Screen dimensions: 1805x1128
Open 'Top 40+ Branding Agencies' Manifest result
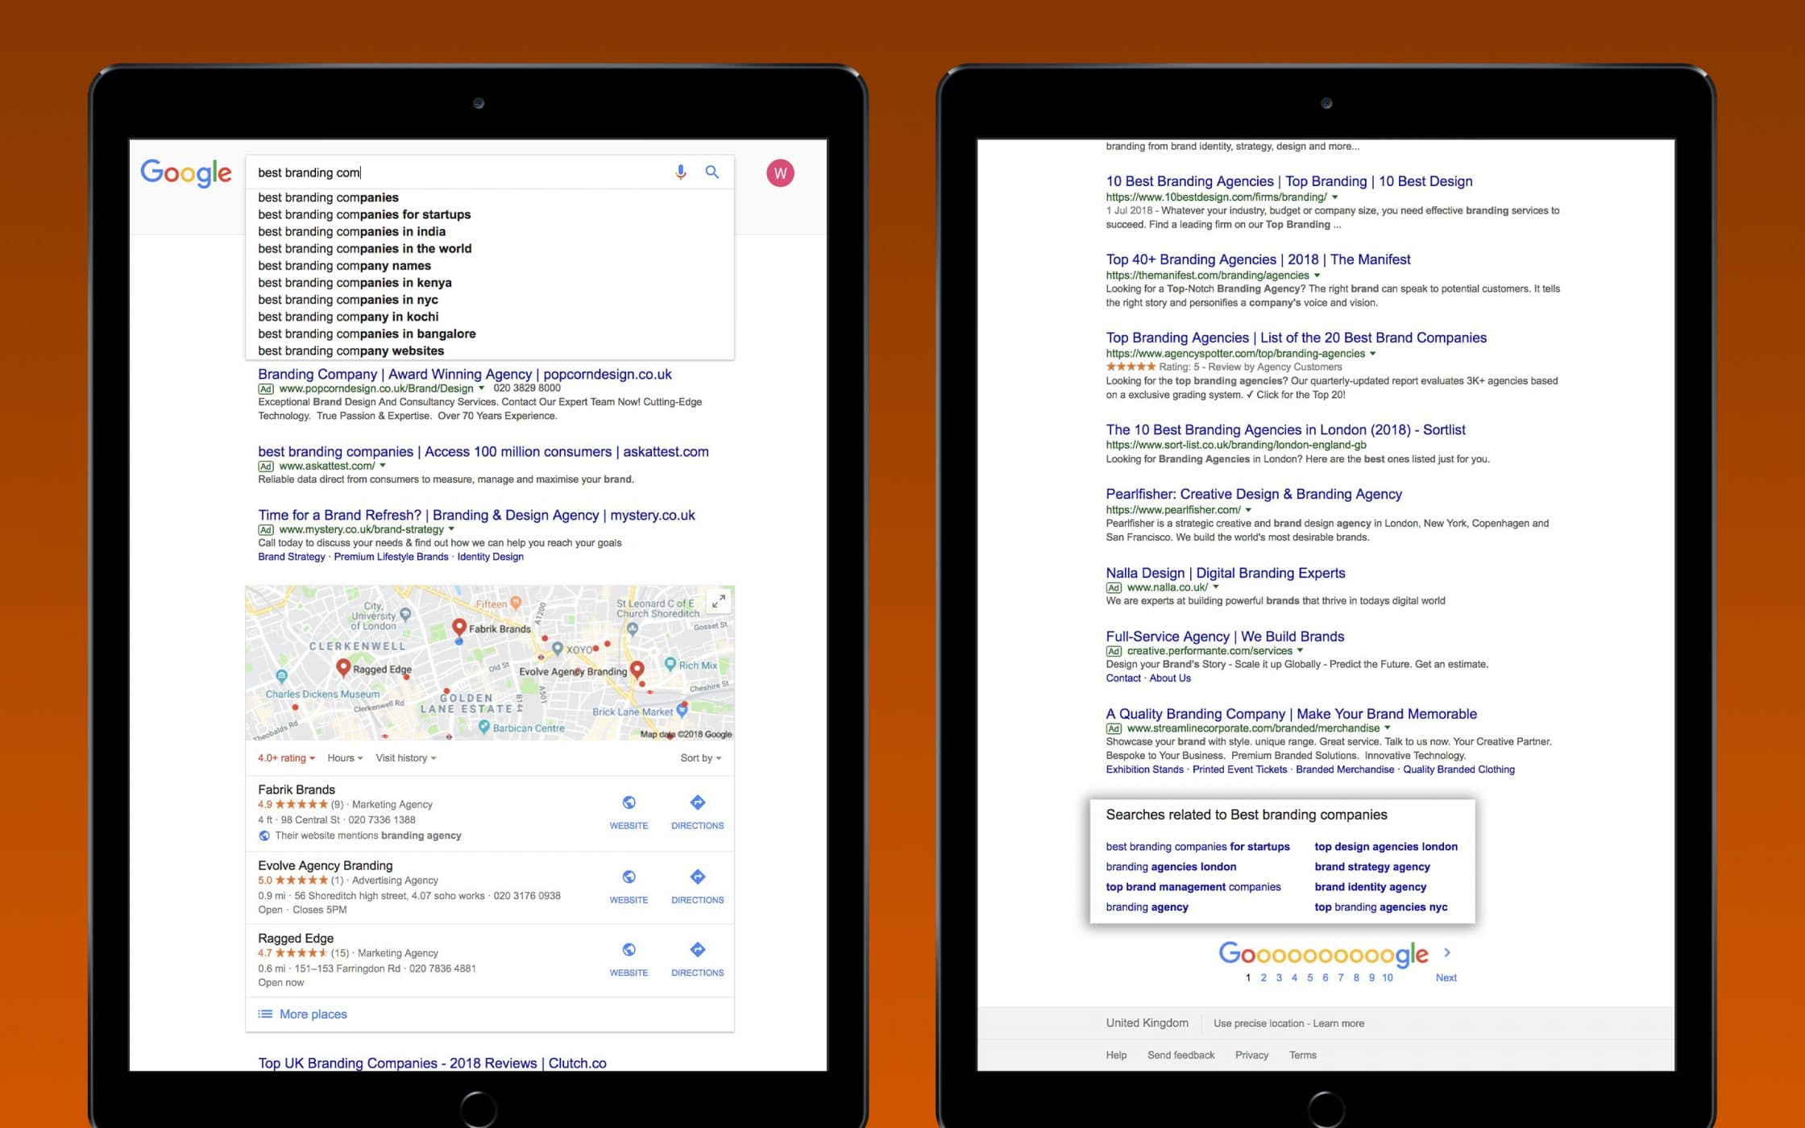coord(1258,259)
